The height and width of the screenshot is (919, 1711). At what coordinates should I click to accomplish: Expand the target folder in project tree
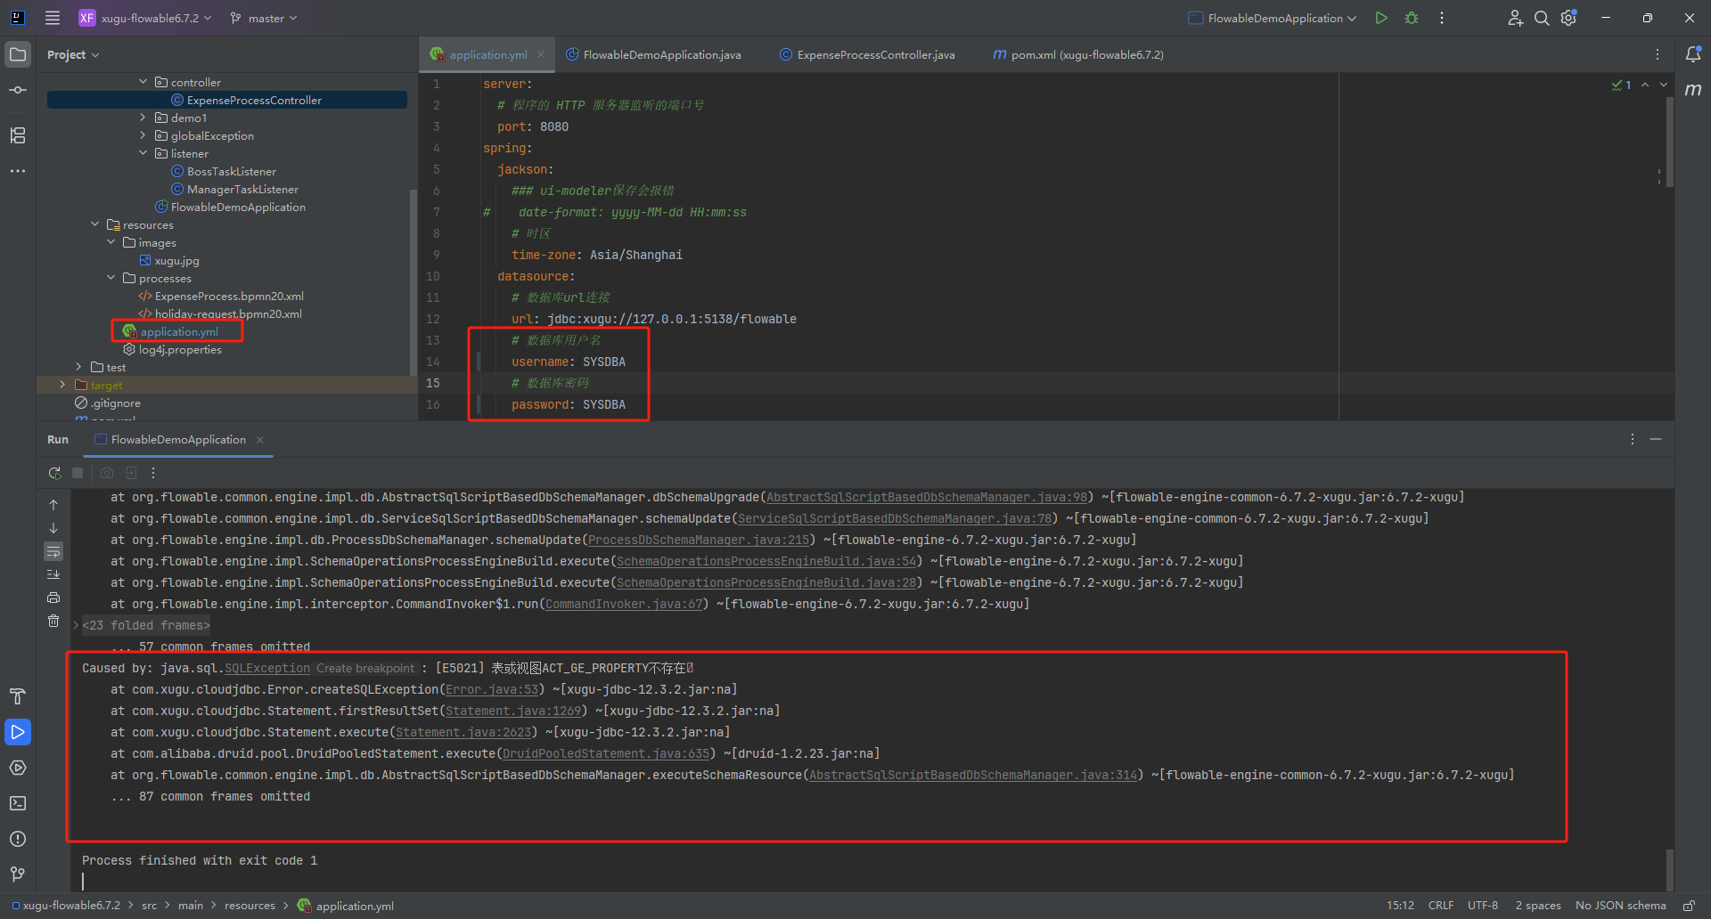coord(62,385)
